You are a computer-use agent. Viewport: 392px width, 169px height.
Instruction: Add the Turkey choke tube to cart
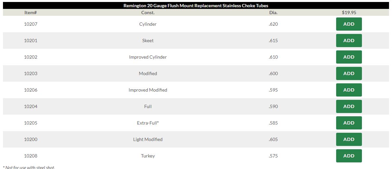coord(349,156)
